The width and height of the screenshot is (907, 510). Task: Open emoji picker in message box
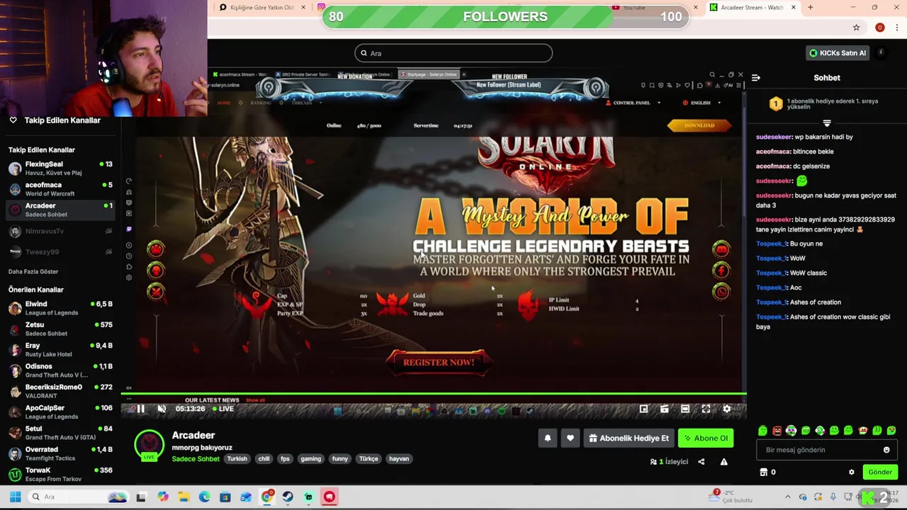886,450
